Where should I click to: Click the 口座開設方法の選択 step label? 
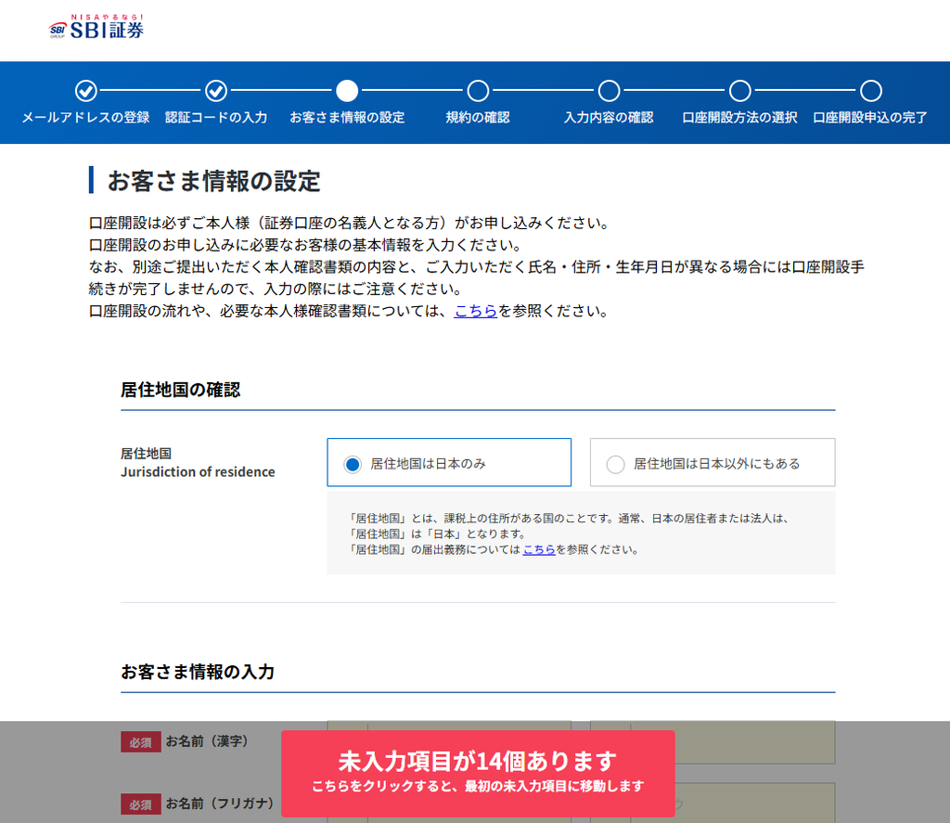[739, 118]
